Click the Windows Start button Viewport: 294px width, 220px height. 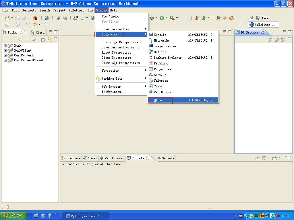[14, 216]
